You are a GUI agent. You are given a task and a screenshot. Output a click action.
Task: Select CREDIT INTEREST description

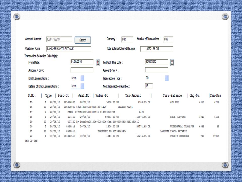180,136
